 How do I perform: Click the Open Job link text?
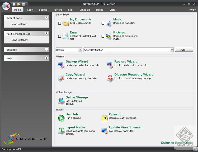116,114
